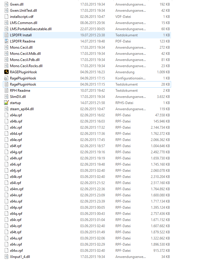The image size is (210, 260).
Task: Click the Mono.Cecil.Rocks.dll file icon
Action: click(6, 66)
